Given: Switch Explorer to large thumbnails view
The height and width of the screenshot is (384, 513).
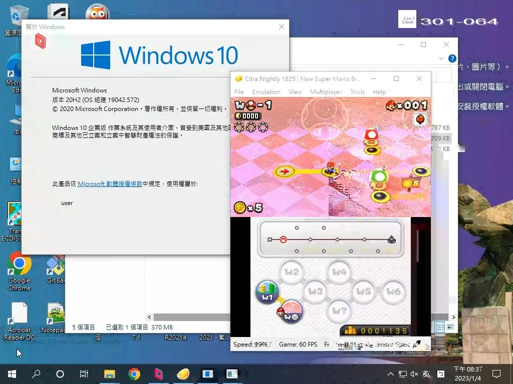Looking at the screenshot, I should (x=450, y=327).
